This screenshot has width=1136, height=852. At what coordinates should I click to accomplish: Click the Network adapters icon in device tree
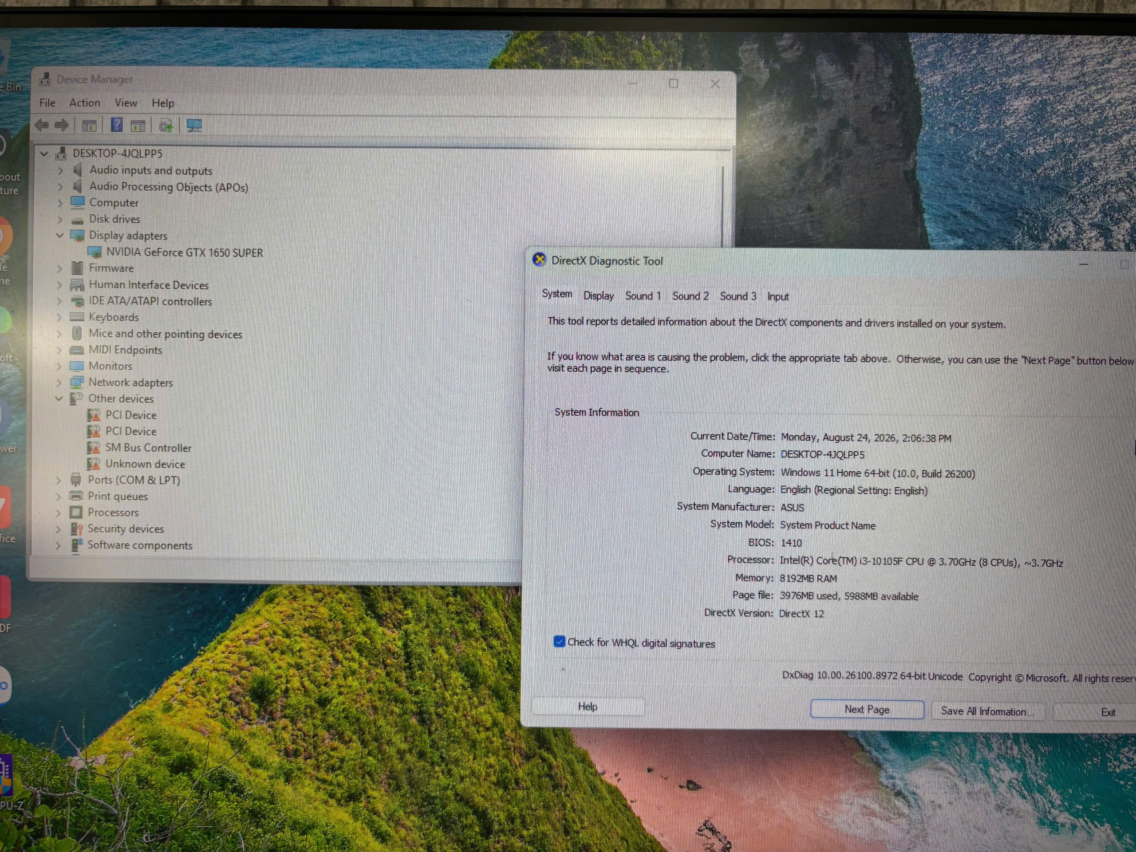pyautogui.click(x=76, y=382)
